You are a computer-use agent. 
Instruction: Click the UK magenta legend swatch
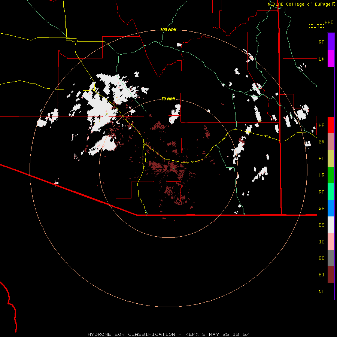(331, 58)
